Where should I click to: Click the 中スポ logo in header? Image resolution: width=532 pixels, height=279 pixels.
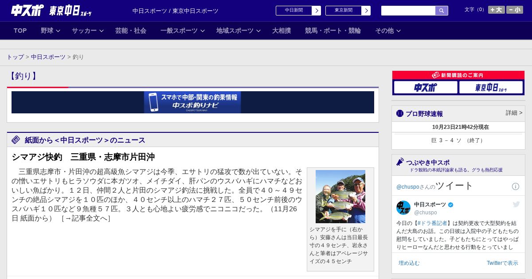click(x=27, y=10)
